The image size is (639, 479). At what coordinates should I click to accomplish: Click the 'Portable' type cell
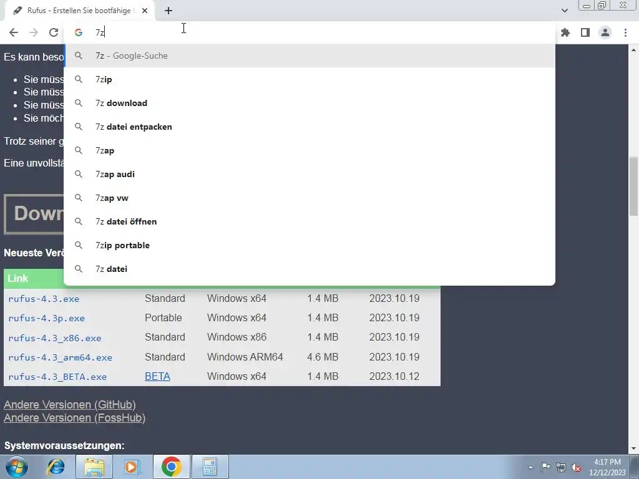coord(163,317)
